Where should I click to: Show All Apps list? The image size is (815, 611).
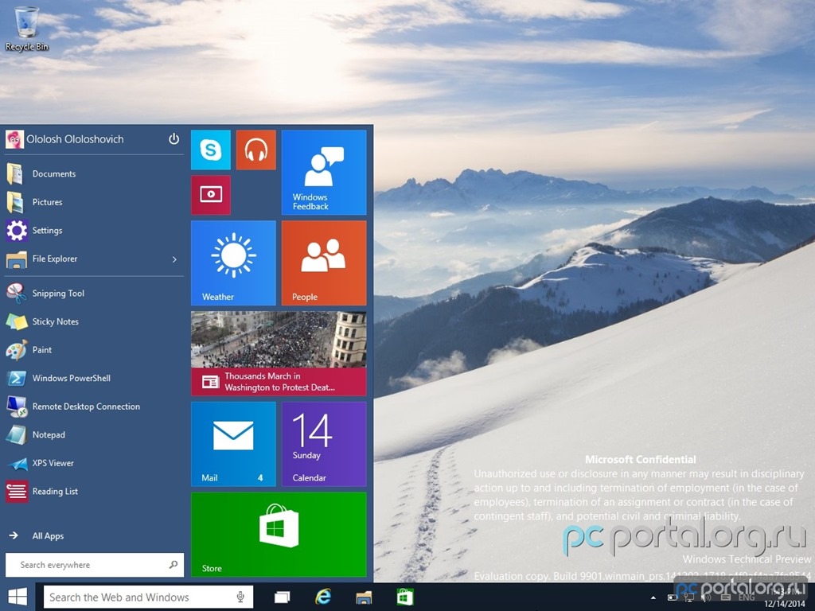click(x=48, y=536)
